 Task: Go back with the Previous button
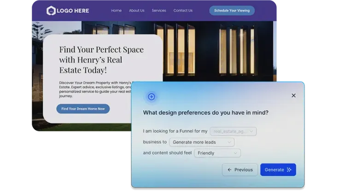(240, 170)
